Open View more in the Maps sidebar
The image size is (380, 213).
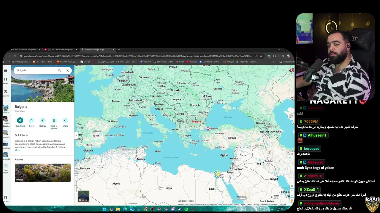click(5, 168)
